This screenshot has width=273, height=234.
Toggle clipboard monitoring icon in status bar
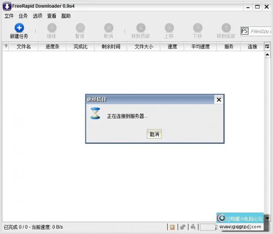click(x=172, y=227)
